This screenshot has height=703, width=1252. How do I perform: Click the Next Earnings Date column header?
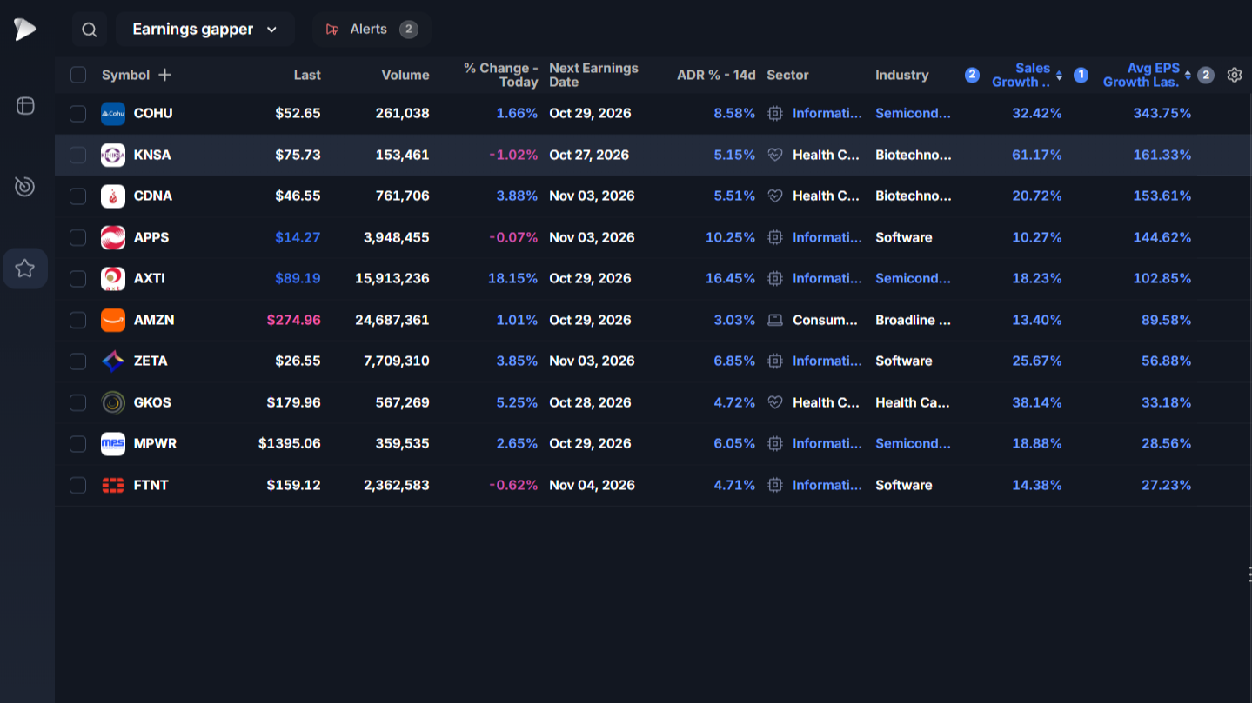(x=593, y=75)
